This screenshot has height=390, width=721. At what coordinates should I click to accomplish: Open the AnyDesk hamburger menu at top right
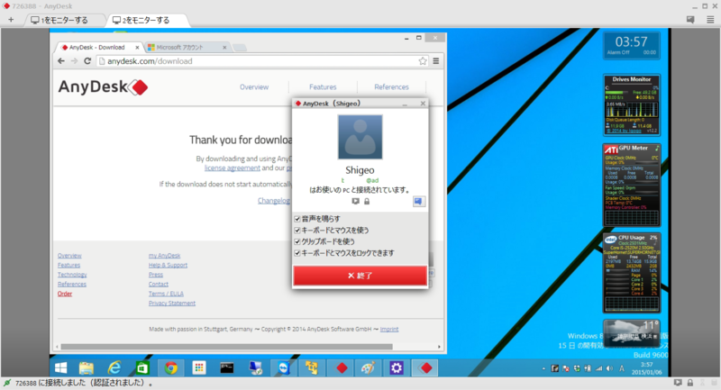coord(710,19)
